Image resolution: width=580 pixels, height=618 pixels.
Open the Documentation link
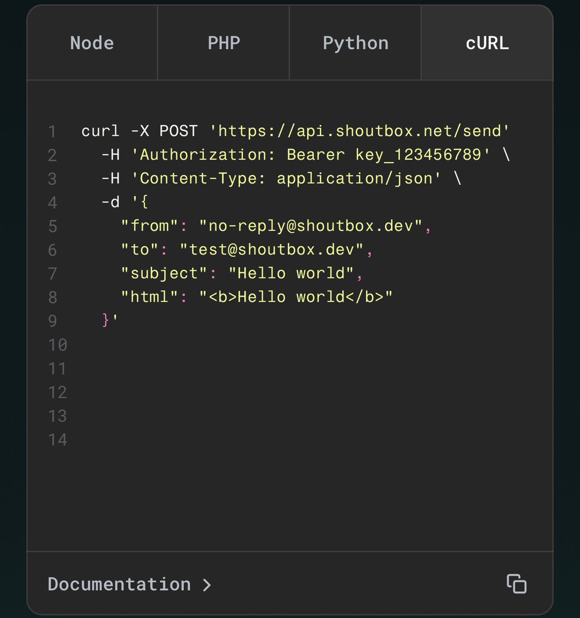coord(119,585)
